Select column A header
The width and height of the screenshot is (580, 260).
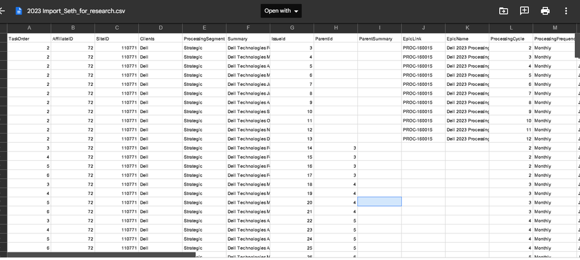29,28
